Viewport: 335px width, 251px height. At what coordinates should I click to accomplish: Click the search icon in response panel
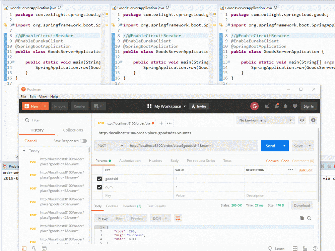(309, 218)
